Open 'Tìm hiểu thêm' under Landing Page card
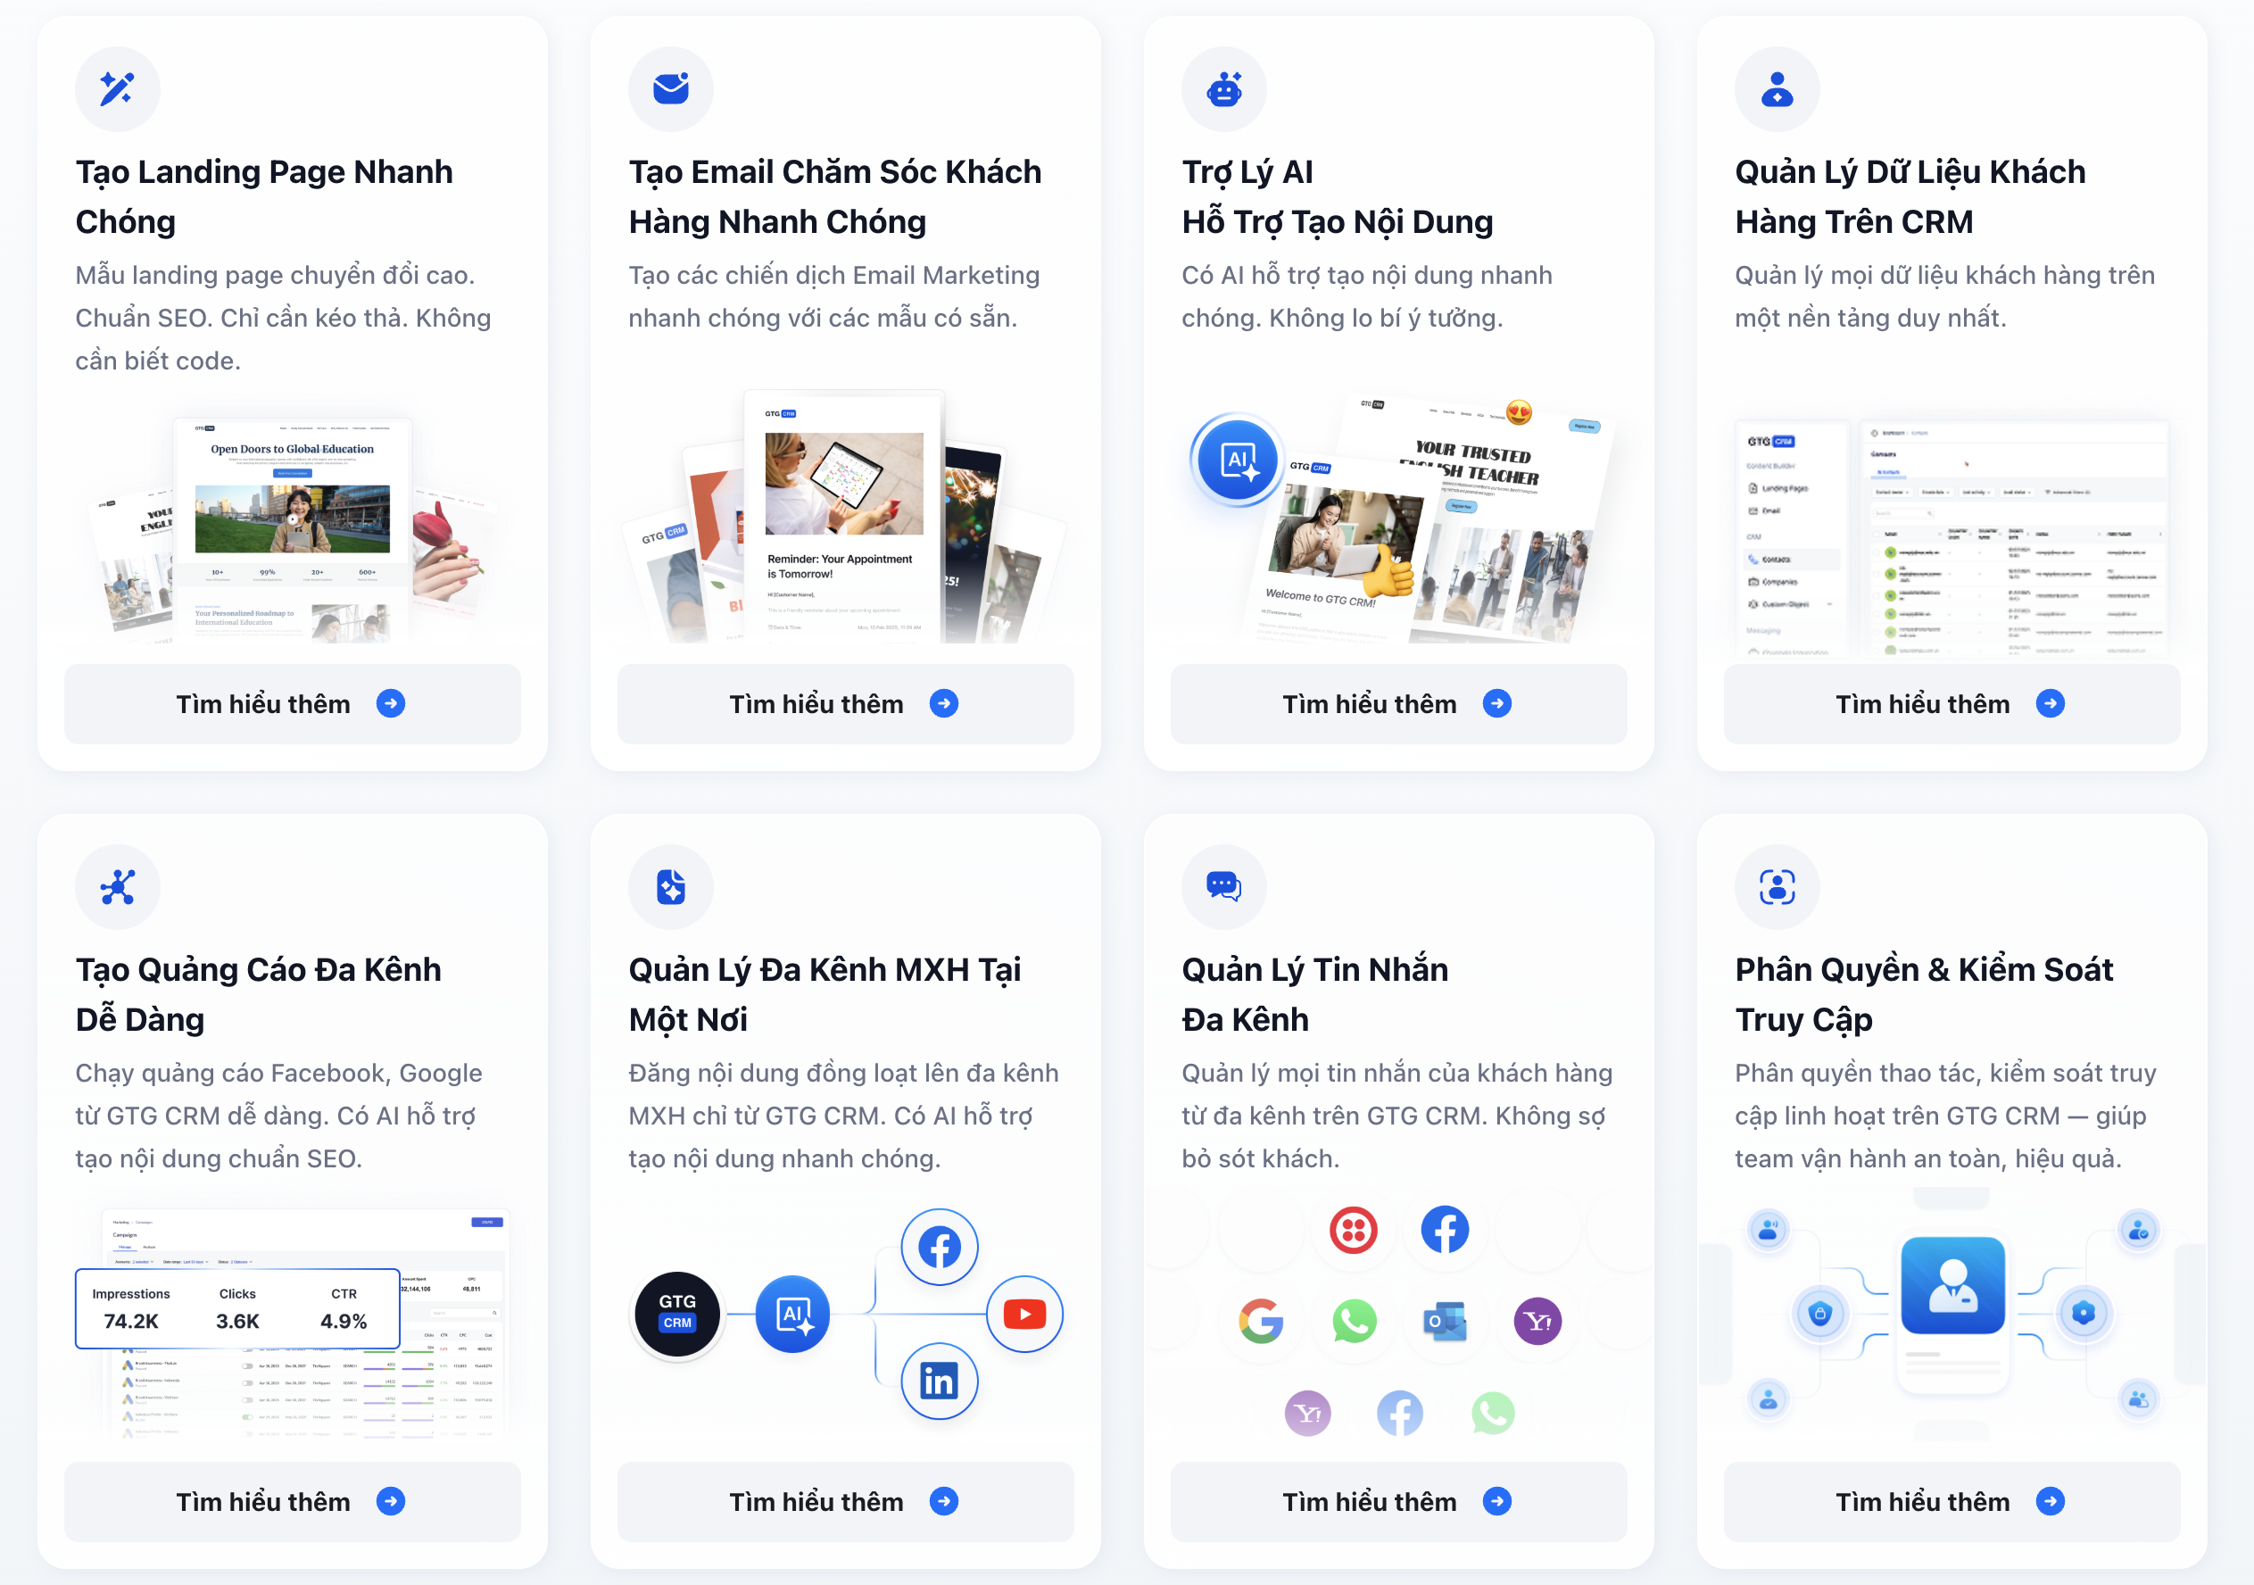The image size is (2254, 1585). [x=292, y=704]
